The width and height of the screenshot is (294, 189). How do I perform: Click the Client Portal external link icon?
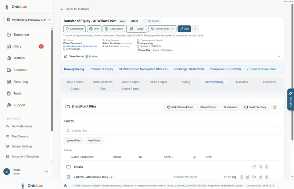pyautogui.click(x=65, y=57)
